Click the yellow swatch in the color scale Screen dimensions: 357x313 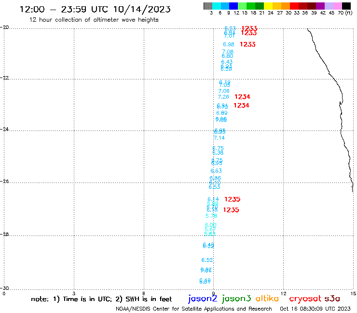pos(268,6)
